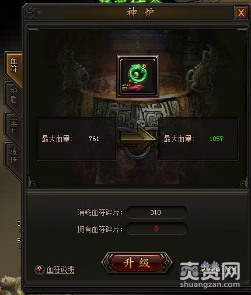Click the upgraded 最大血量 1057 panel
The image size is (251, 295).
click(198, 139)
